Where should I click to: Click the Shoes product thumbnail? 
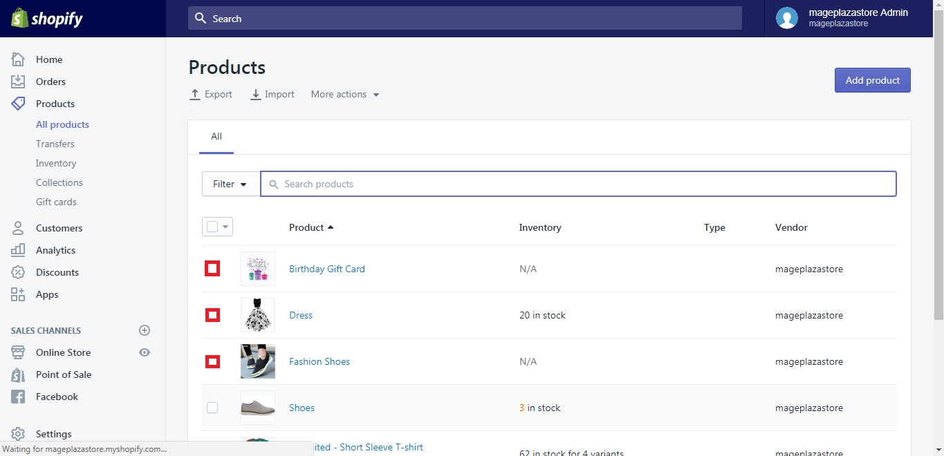258,408
